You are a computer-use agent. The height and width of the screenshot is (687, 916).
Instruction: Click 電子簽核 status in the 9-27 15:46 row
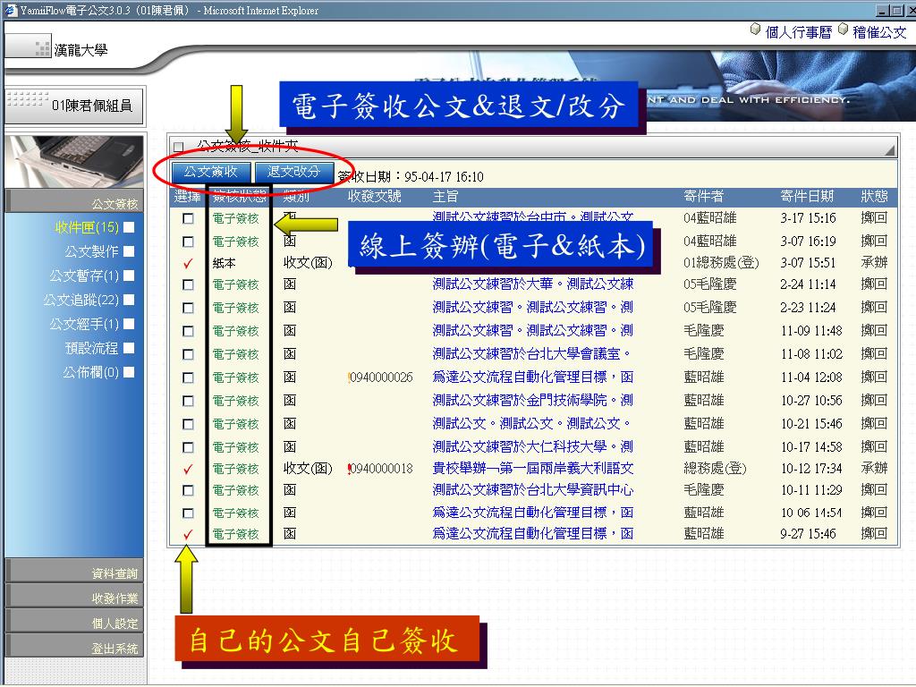tap(235, 534)
